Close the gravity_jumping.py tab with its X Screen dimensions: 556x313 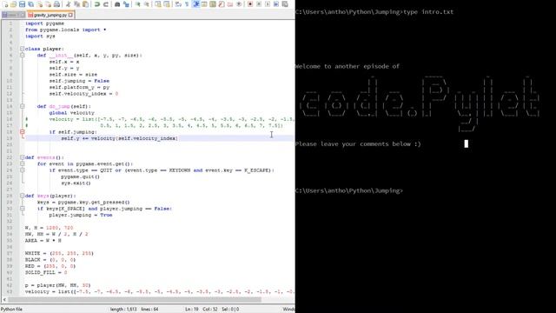(x=70, y=15)
